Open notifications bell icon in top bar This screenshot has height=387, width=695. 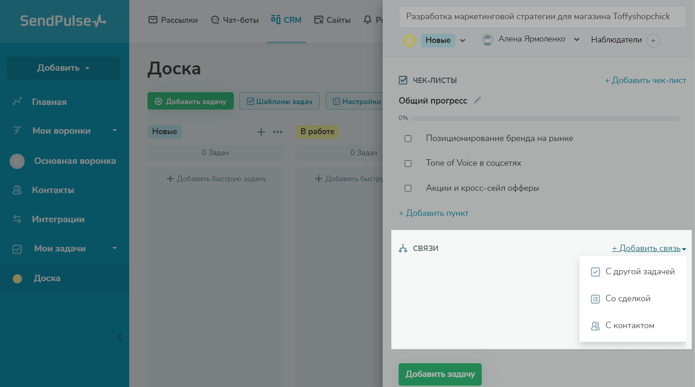pos(368,20)
